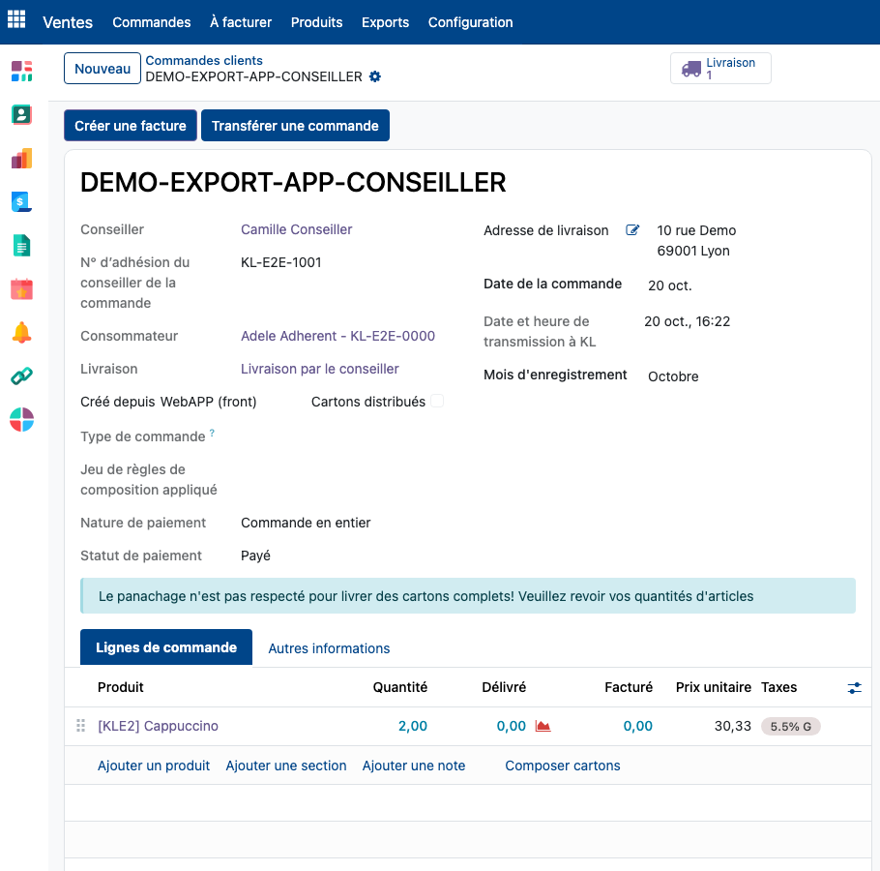Open the Configuration menu
Viewport: 880px width, 871px height.
pyautogui.click(x=470, y=22)
